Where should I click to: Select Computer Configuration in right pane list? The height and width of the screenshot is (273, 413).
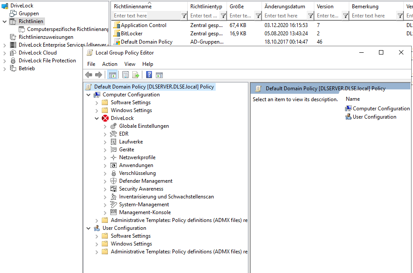[381, 109]
